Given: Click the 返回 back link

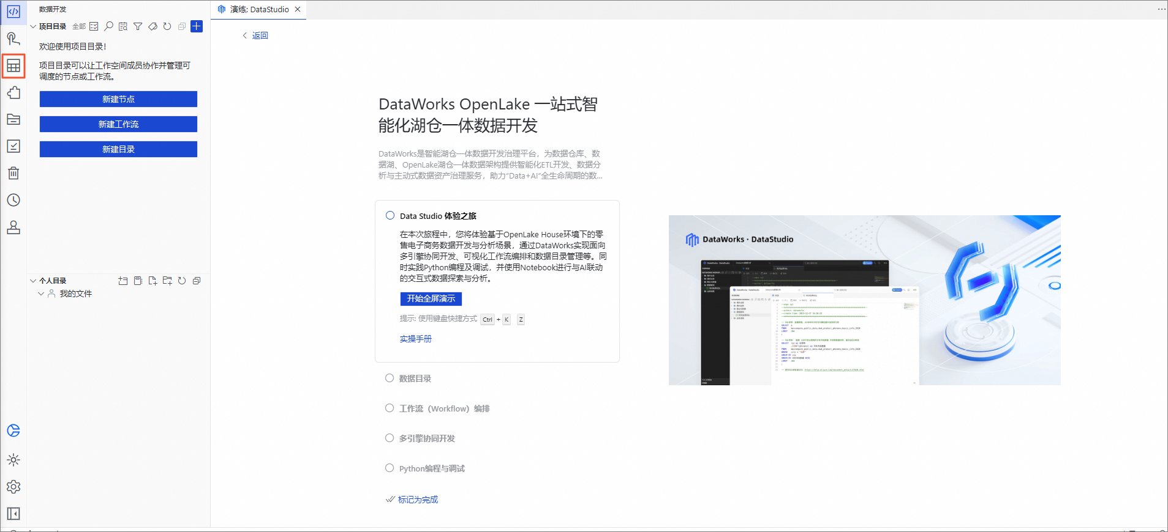Looking at the screenshot, I should tap(260, 35).
